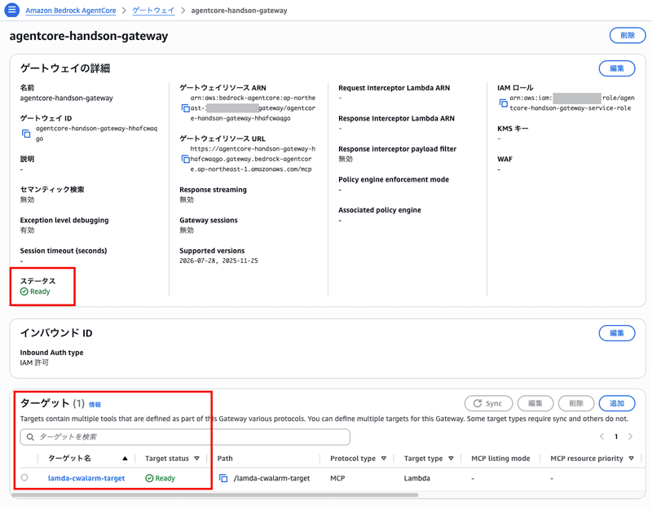Click the Sync targets button

pyautogui.click(x=488, y=403)
